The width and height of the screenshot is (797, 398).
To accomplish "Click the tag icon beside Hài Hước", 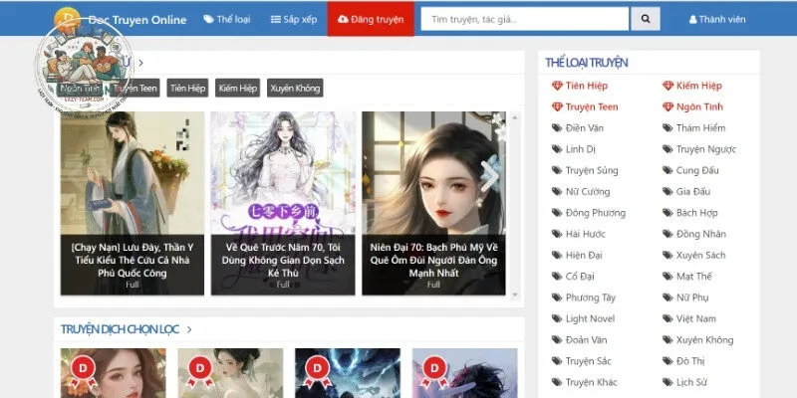I will pos(557,234).
